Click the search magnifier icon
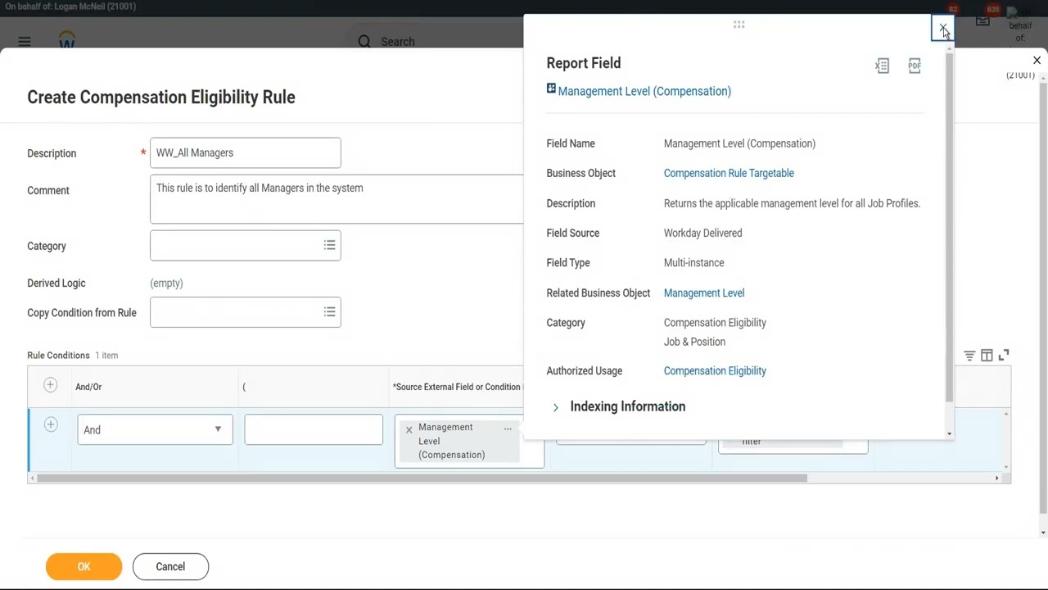Screen dimensions: 1048x590 pos(364,41)
